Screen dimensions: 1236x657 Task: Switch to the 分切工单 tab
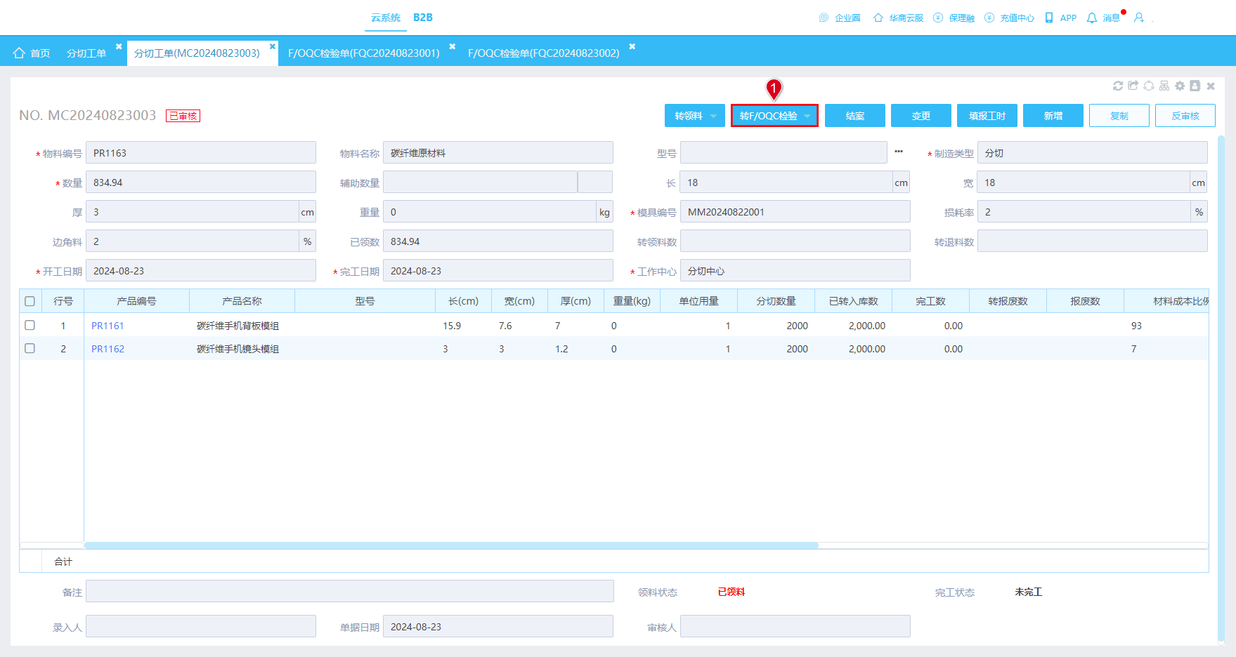click(x=86, y=53)
